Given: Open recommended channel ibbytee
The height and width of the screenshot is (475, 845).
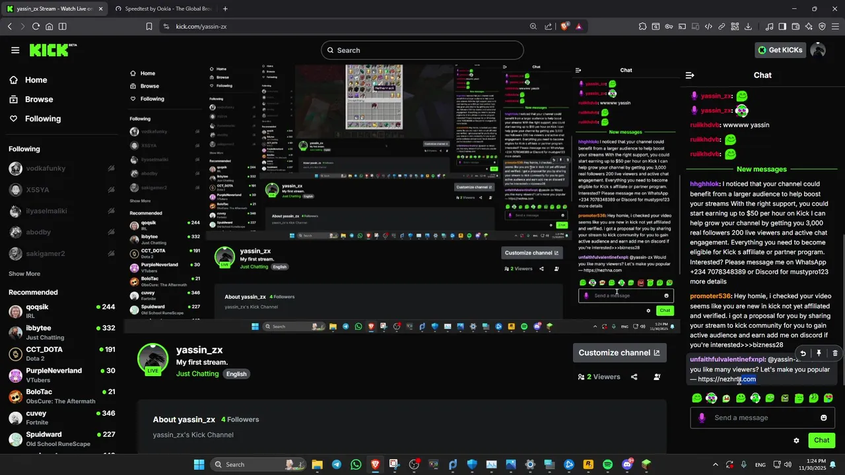Looking at the screenshot, I should click(x=62, y=332).
